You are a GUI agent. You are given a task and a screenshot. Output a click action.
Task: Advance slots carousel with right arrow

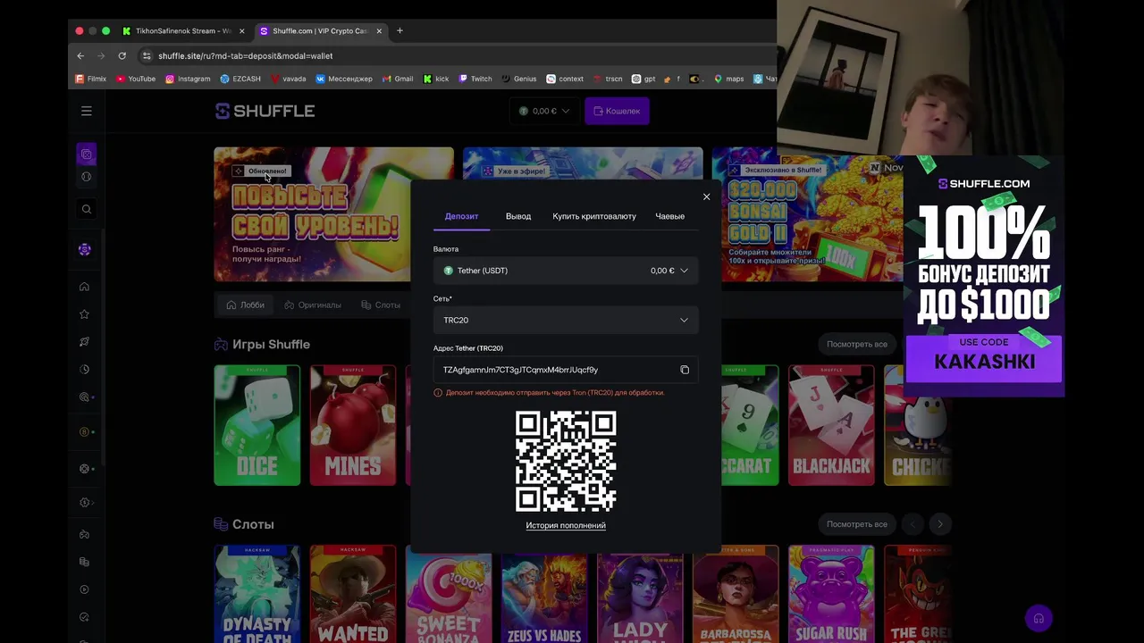point(939,524)
